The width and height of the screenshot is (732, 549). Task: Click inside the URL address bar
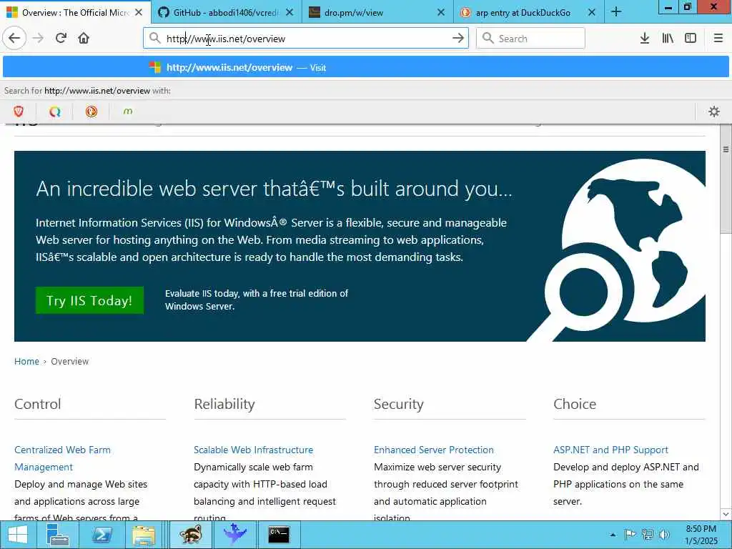click(x=306, y=39)
